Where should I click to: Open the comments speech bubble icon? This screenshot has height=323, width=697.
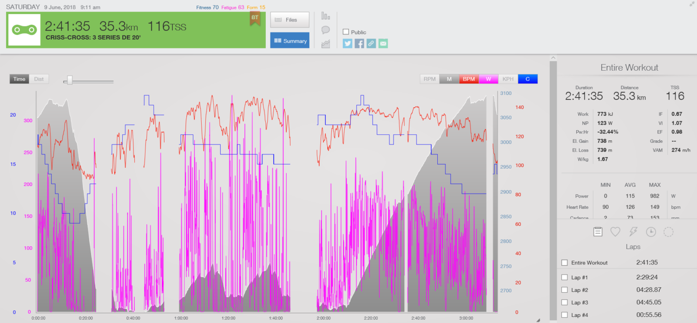(326, 30)
